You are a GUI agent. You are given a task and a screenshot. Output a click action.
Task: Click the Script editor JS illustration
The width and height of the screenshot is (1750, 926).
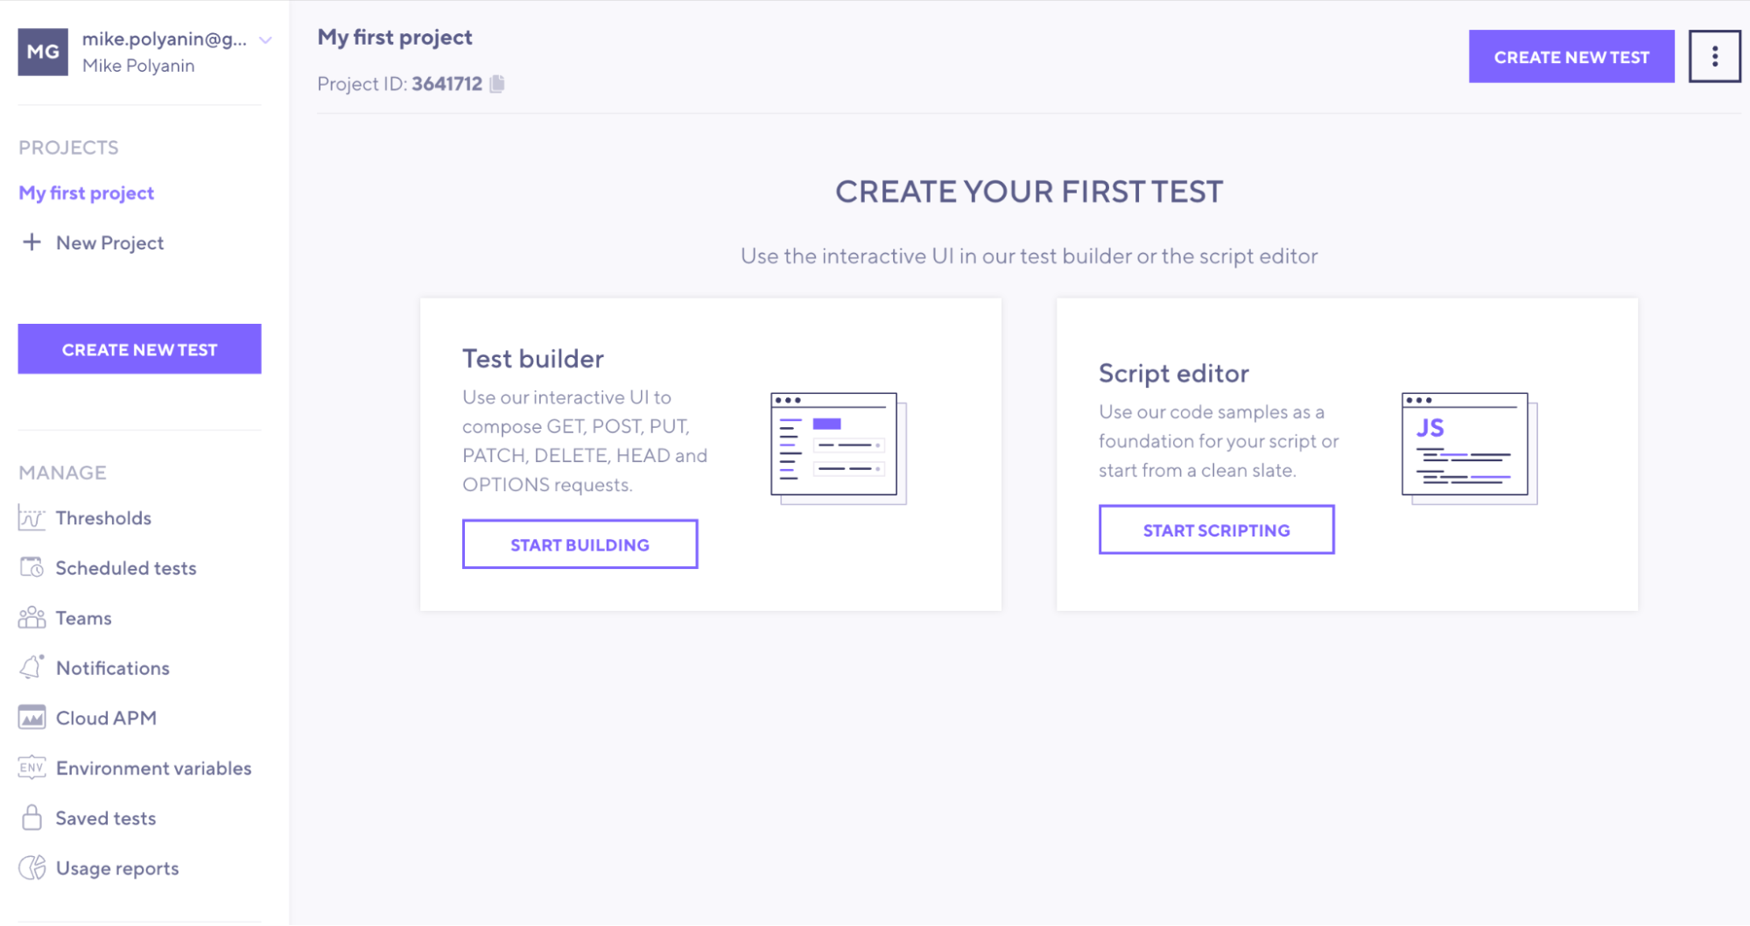[x=1468, y=448]
